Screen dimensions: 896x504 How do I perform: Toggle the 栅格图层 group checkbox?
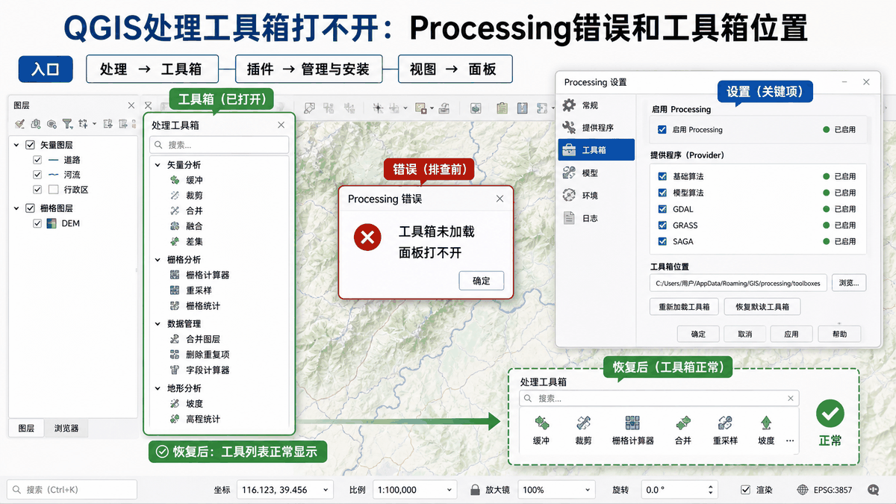click(x=31, y=208)
